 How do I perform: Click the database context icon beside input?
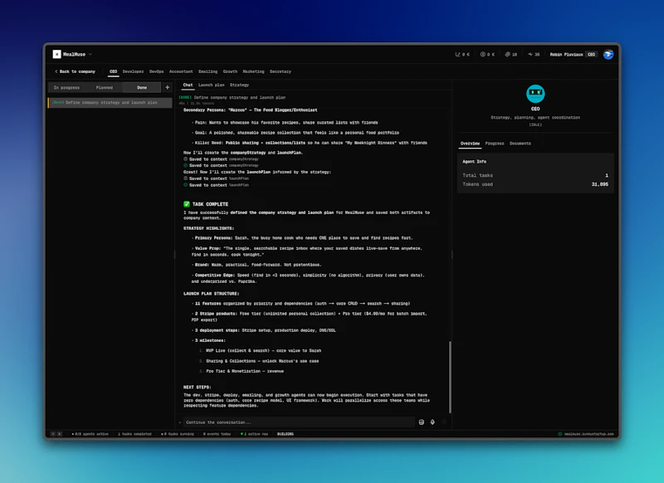422,422
